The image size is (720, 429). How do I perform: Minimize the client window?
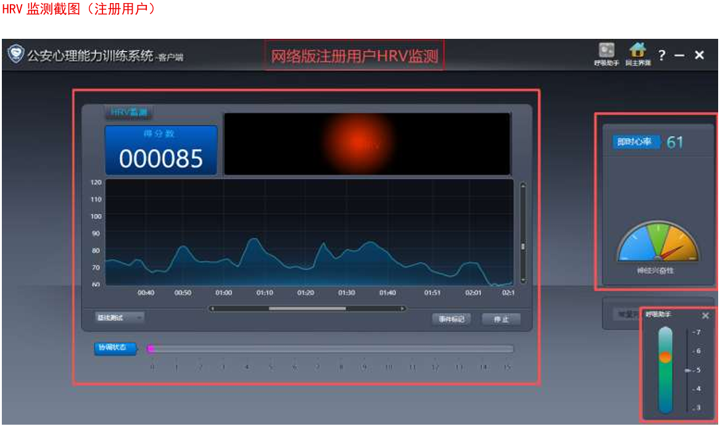(x=679, y=55)
